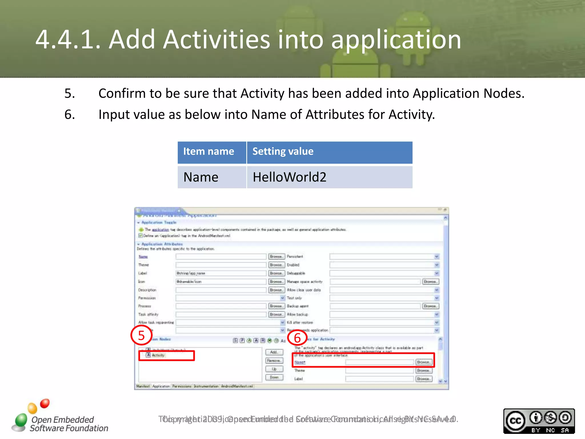Toggle the Receiver (R) node filter icon
Image resolution: width=585 pixels, height=439 pixels.
click(263, 340)
